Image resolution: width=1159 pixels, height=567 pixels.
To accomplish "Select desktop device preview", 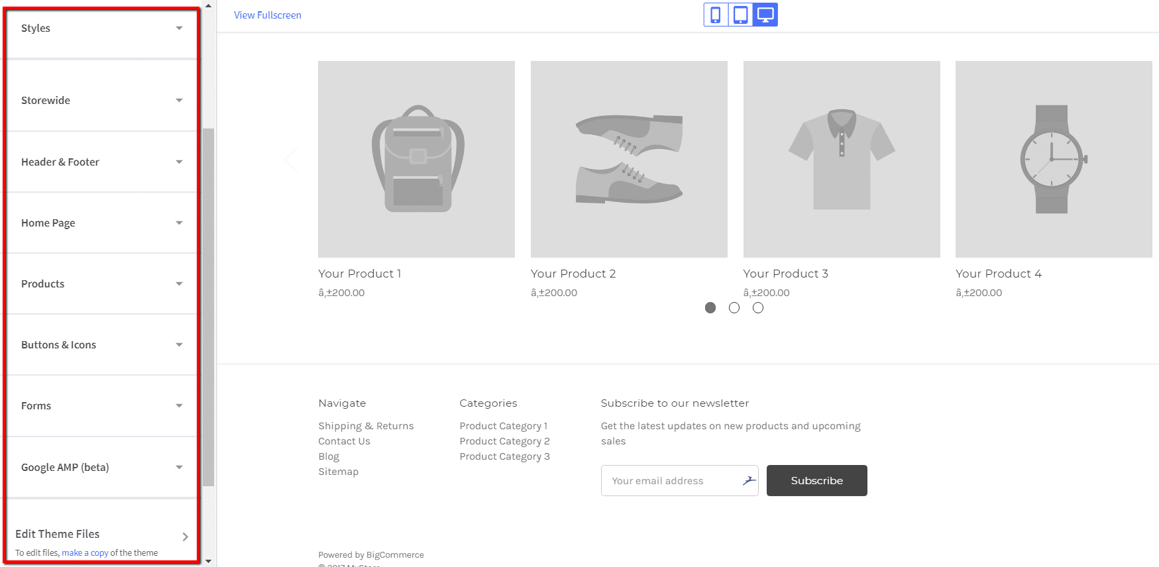I will (765, 15).
